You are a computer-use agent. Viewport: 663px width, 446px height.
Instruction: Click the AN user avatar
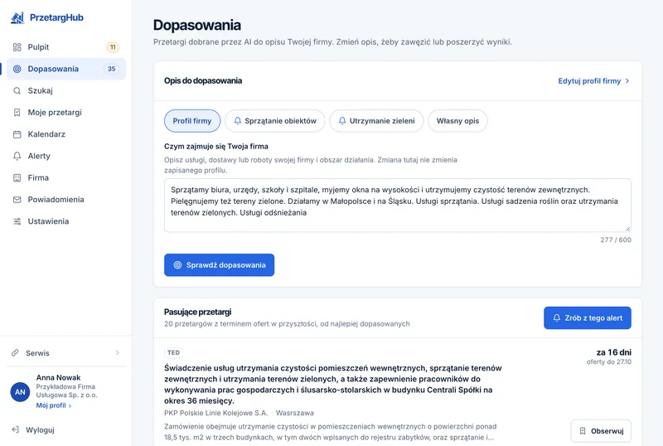coord(20,392)
